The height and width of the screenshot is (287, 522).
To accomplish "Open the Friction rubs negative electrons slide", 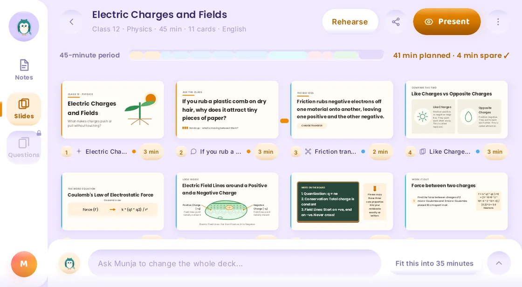I will point(342,109).
